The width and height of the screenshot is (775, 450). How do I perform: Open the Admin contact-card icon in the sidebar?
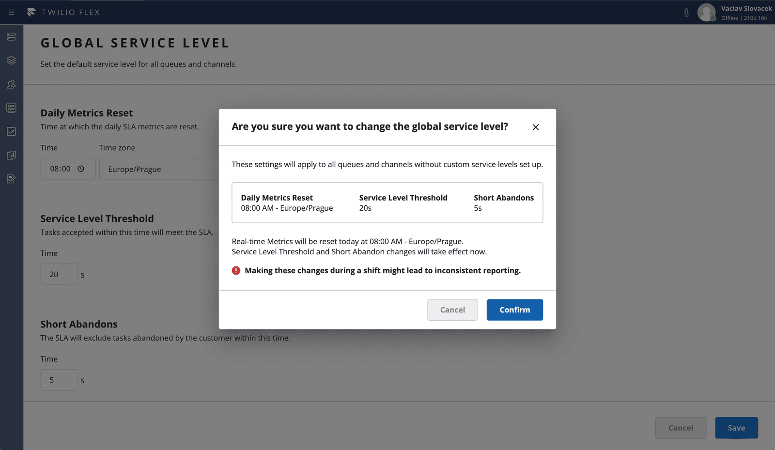[x=11, y=108]
